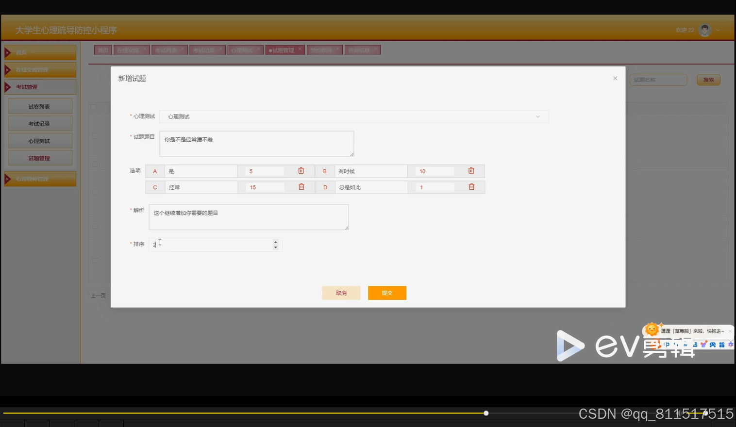Open 试题管理 in the sidebar submenu
Image resolution: width=736 pixels, height=427 pixels.
[40, 158]
